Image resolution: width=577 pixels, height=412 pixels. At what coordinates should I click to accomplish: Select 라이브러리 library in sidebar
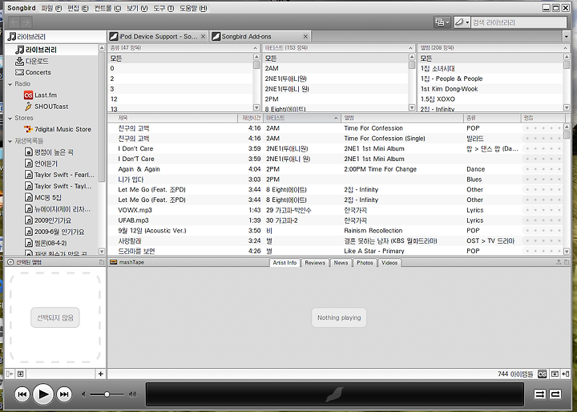(36, 50)
